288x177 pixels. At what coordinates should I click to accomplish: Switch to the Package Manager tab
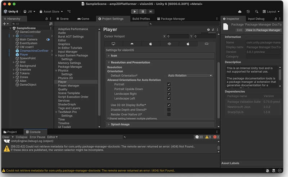click(x=170, y=19)
